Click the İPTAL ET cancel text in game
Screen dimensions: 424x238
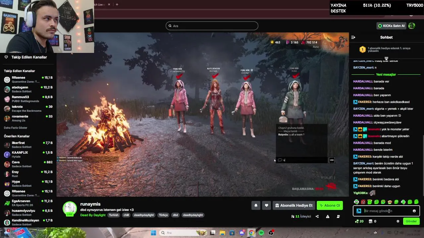tap(327, 178)
